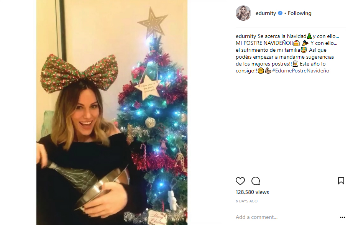The image size is (348, 225).
Task: Click the Following button
Action: (300, 13)
